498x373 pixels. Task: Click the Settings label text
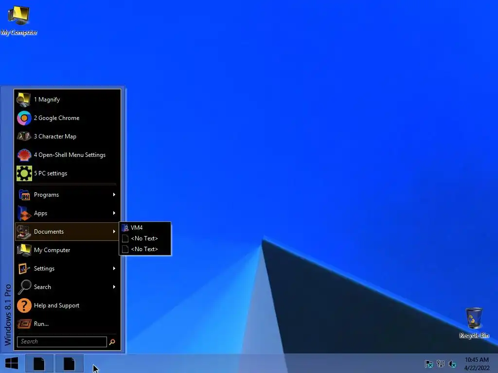pyautogui.click(x=44, y=269)
